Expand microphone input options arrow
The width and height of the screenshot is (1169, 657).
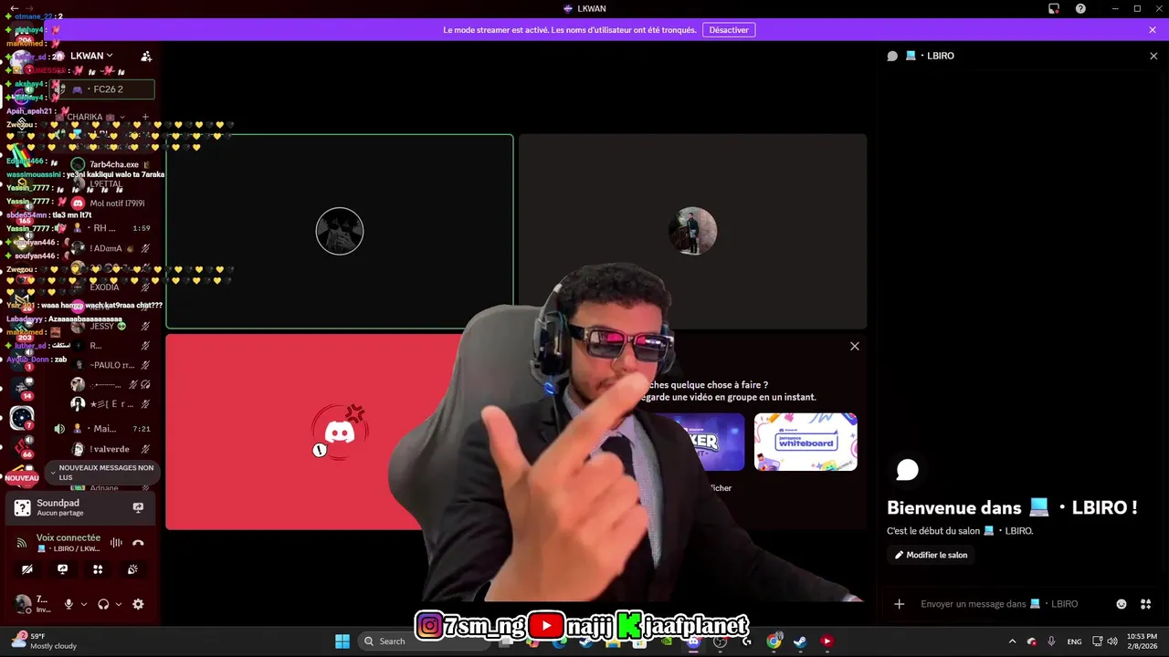click(84, 604)
